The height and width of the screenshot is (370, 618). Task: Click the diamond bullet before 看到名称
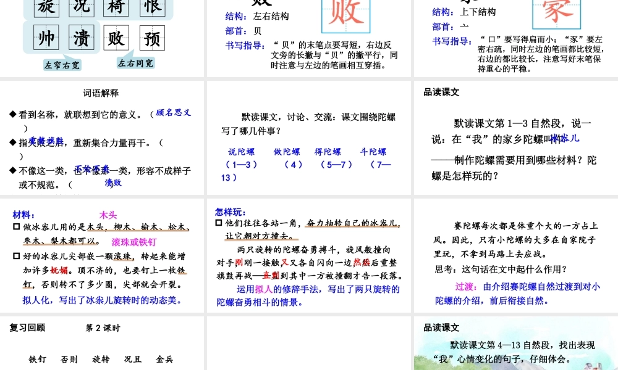click(x=12, y=115)
